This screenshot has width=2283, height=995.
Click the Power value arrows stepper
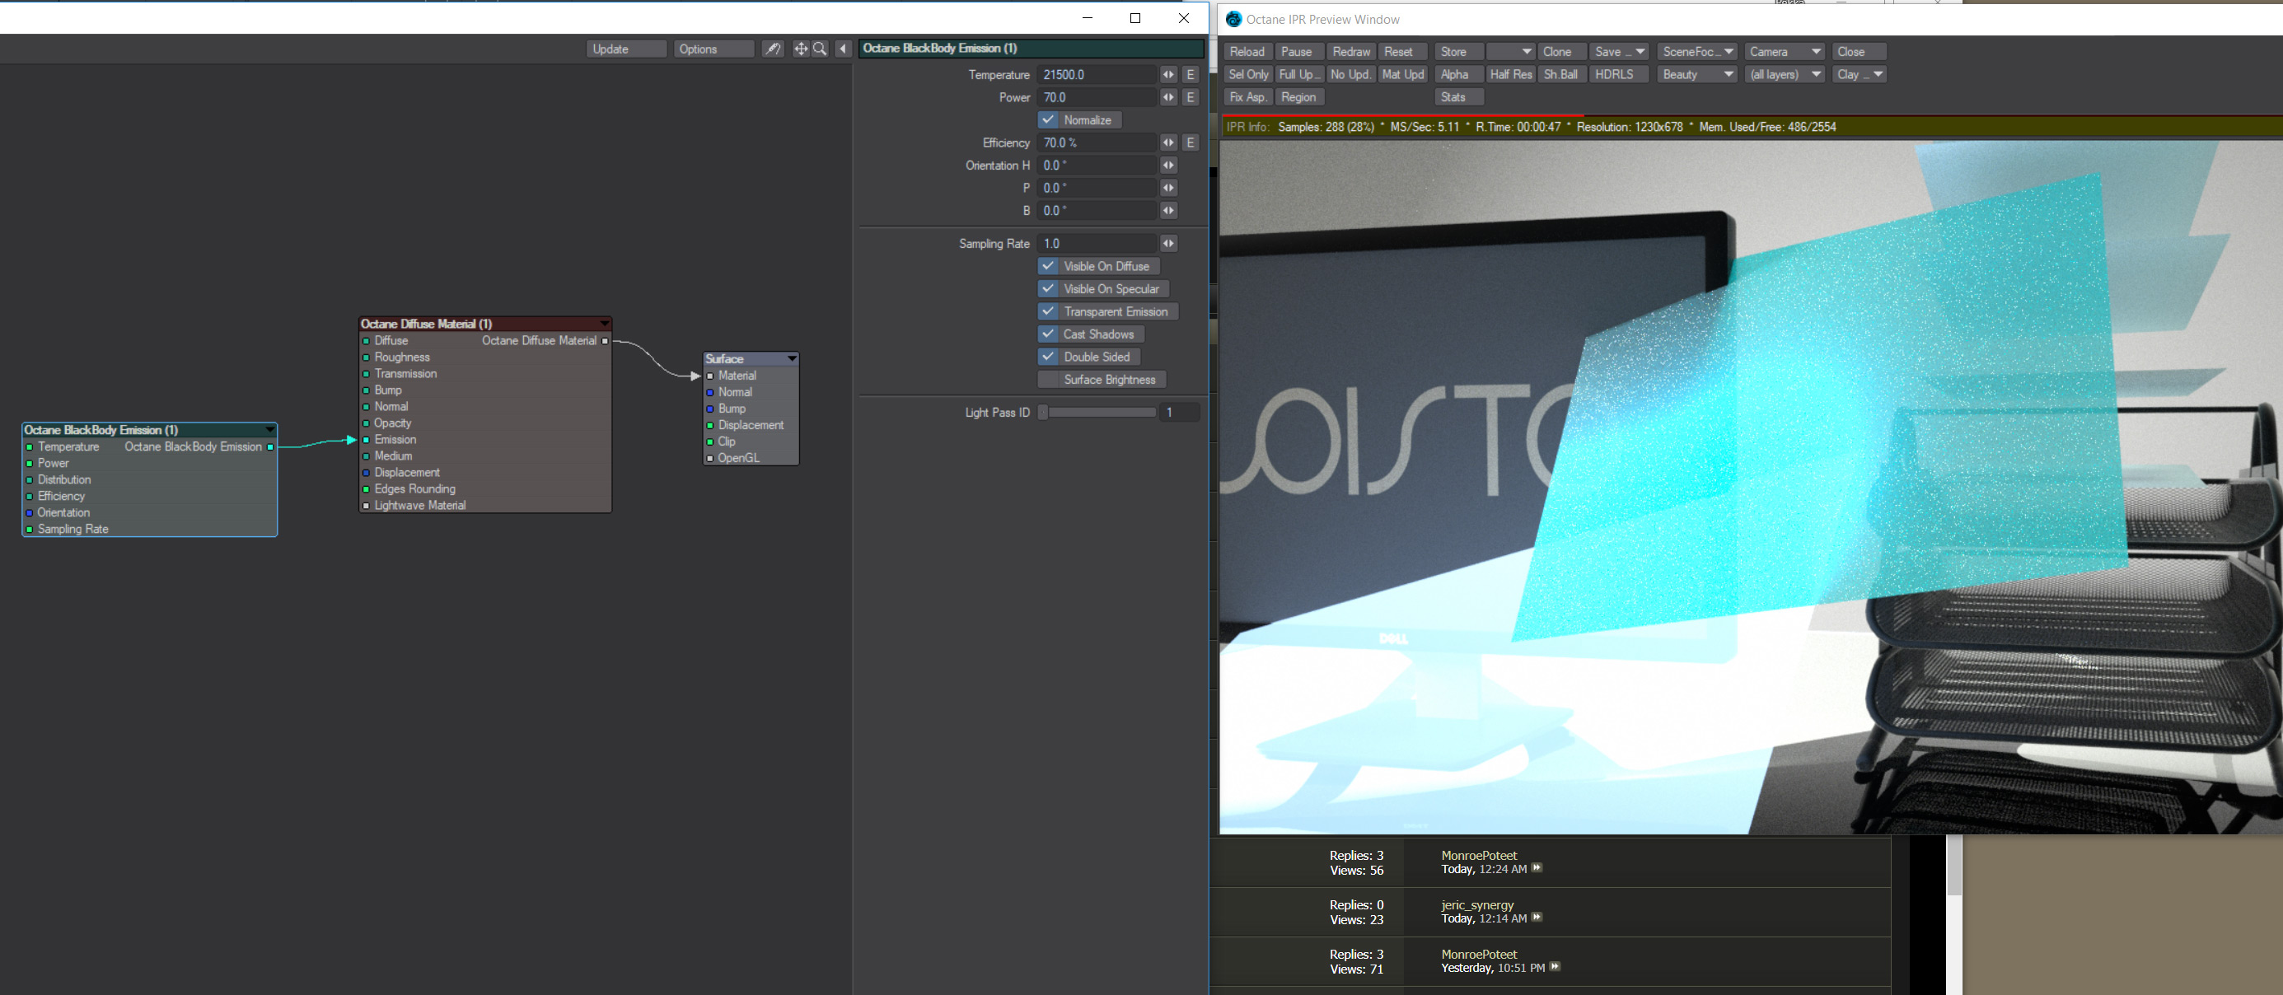click(1168, 97)
